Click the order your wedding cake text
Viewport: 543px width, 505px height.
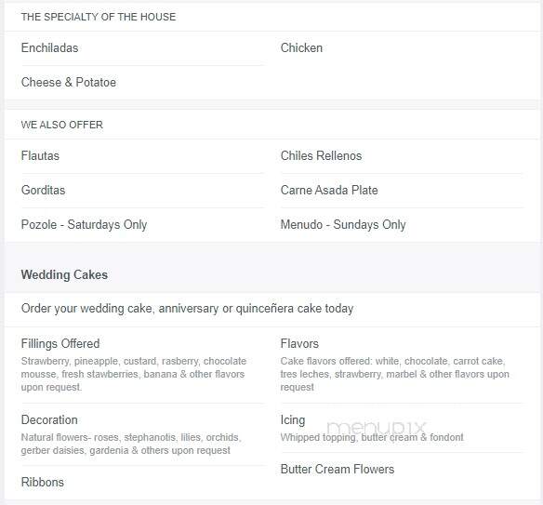[x=187, y=308]
